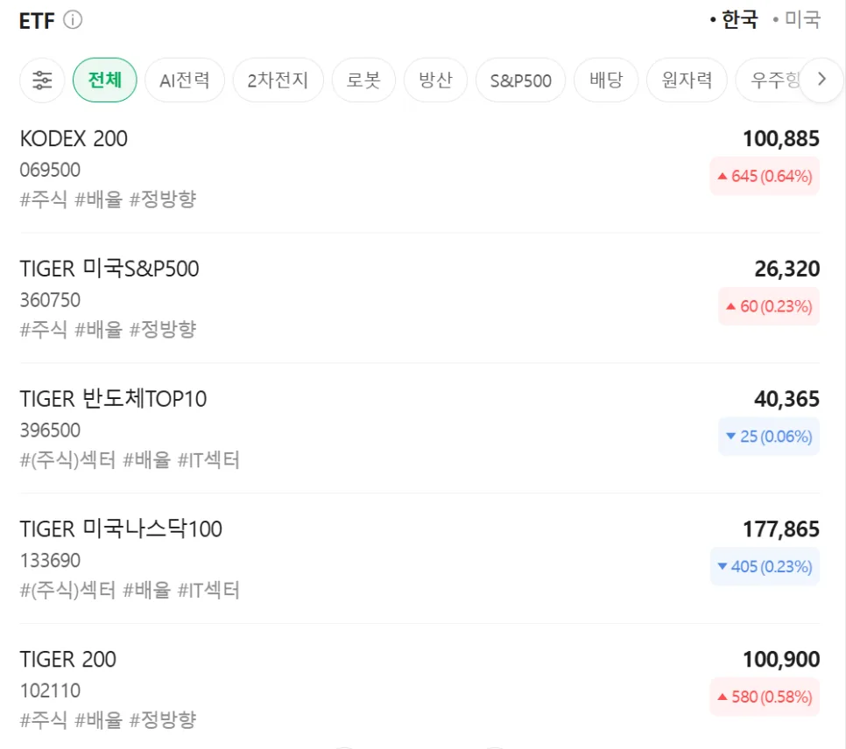Filter by 로봇 theme
The image size is (846, 749).
pyautogui.click(x=363, y=80)
